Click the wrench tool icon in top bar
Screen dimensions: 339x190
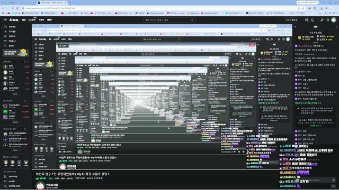coord(322,20)
